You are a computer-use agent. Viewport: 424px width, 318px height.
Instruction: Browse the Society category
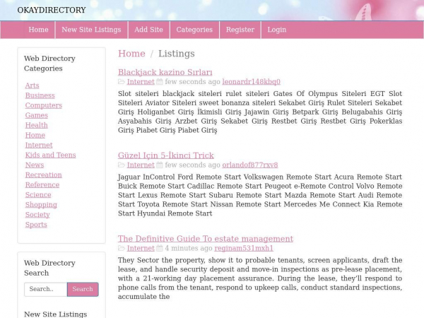pyautogui.click(x=37, y=215)
